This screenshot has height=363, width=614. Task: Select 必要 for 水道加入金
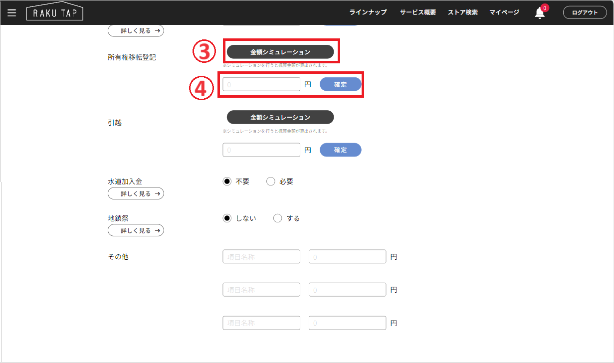271,181
